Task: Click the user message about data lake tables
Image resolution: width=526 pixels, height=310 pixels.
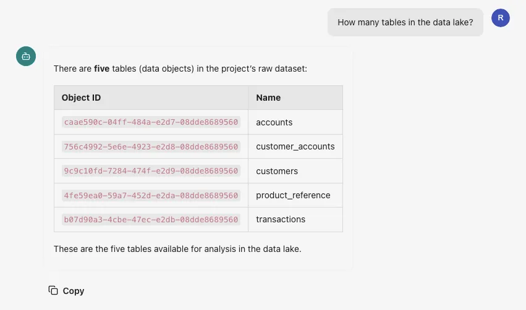Action: (405, 22)
